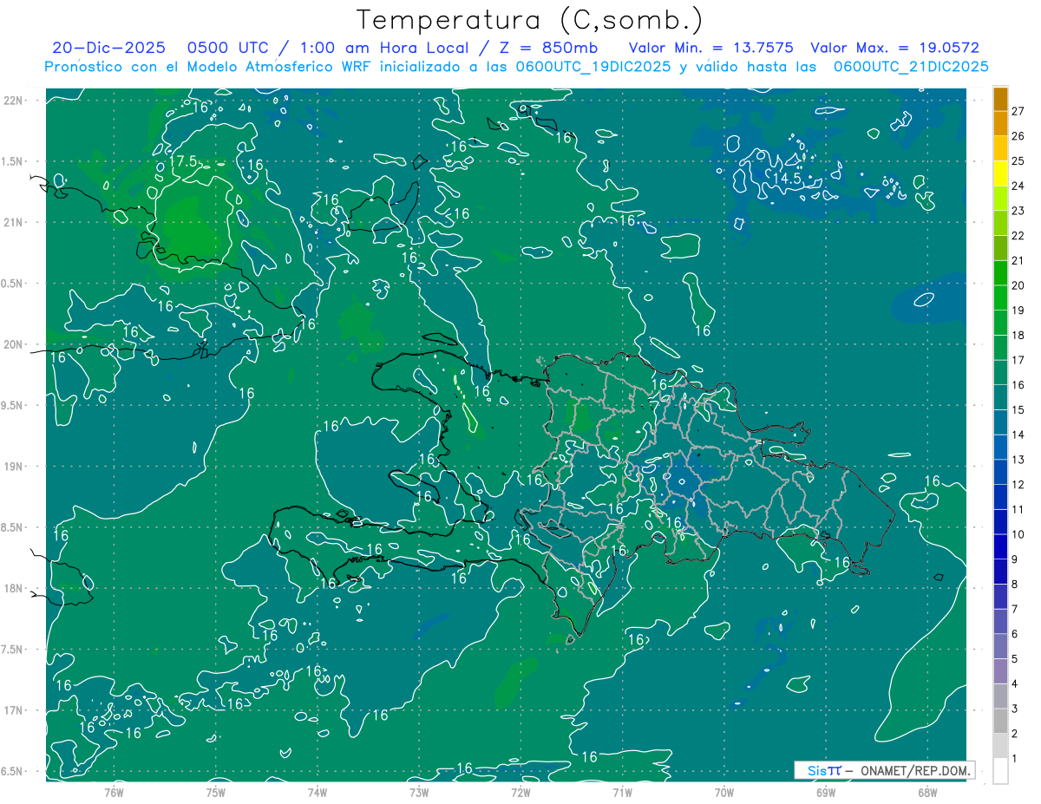Click the "17N" latitude axis label
This screenshot has width=1041, height=804.
point(13,710)
